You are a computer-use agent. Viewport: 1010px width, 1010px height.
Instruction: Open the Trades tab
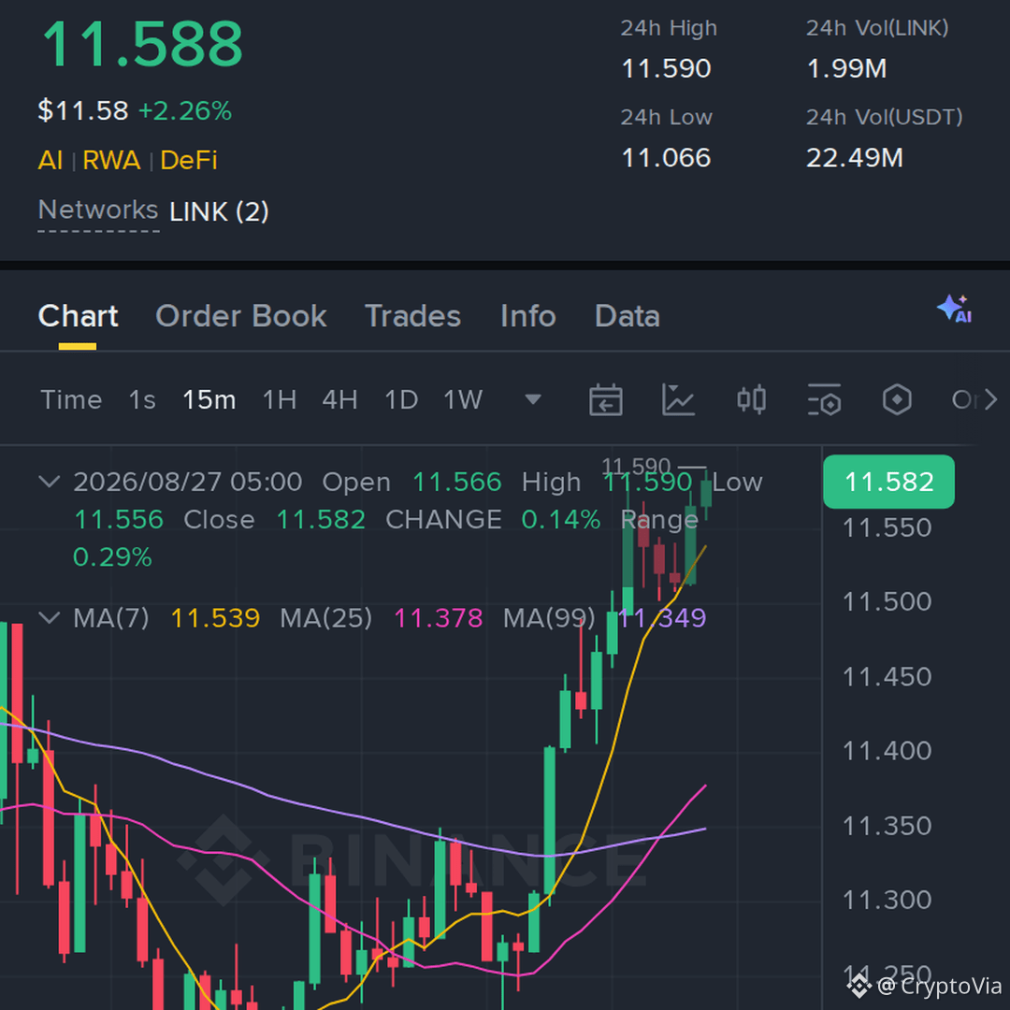[x=413, y=316]
